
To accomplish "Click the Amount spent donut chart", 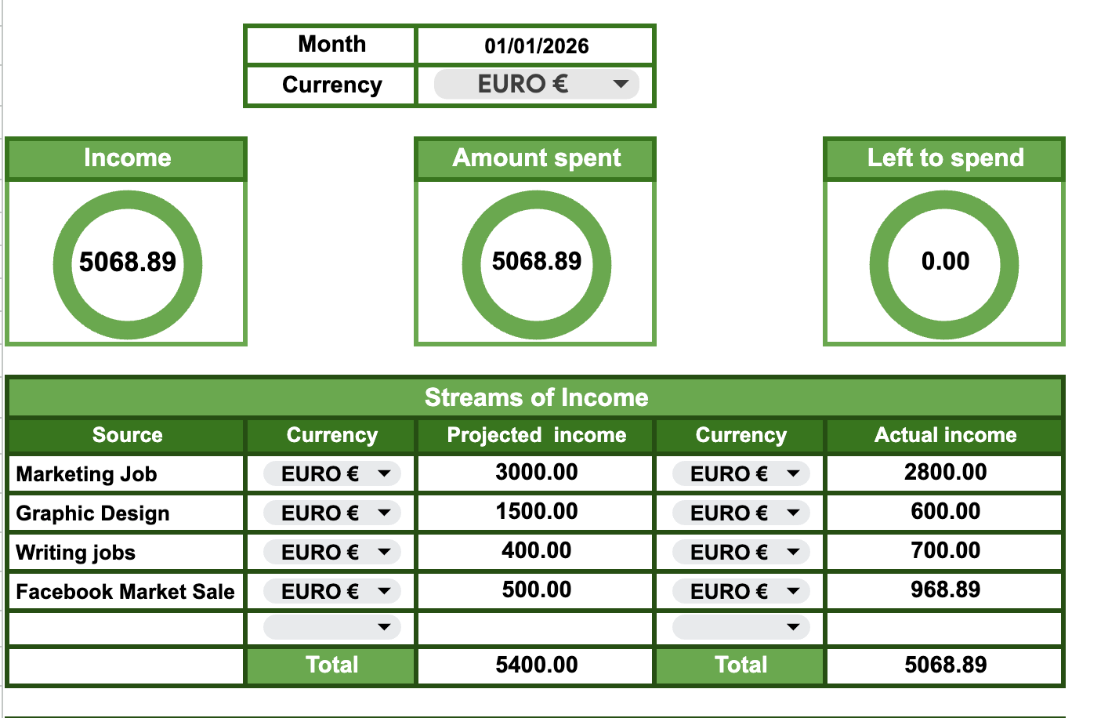I will pos(535,263).
